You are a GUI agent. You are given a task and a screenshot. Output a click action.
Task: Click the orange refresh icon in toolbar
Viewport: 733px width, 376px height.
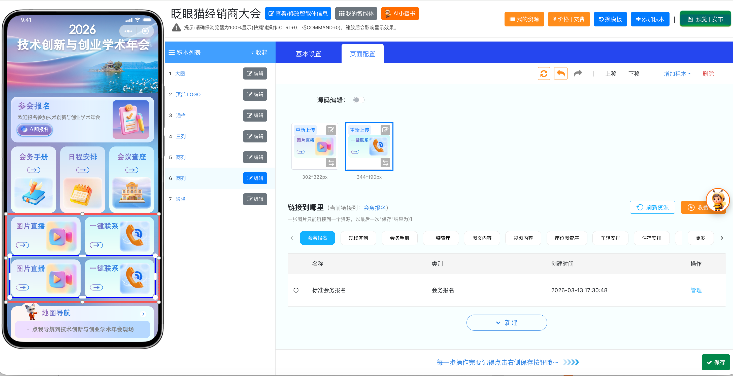[x=544, y=73]
